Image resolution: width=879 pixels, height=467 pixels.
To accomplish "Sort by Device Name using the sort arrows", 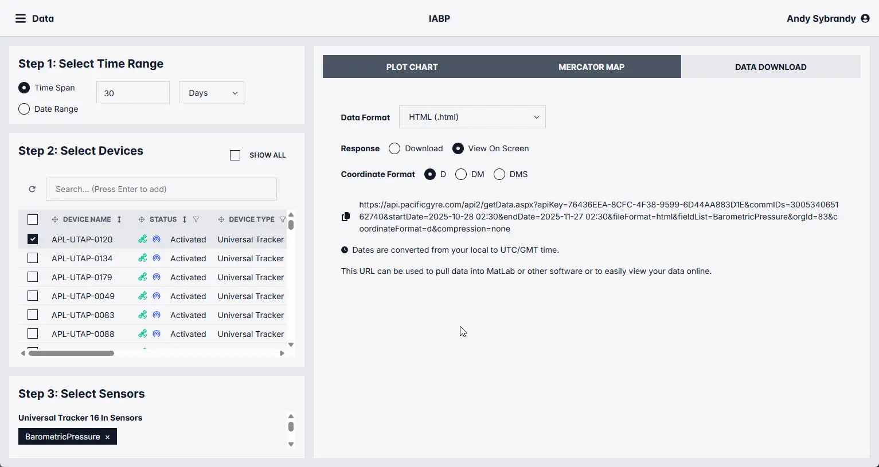I will (119, 219).
